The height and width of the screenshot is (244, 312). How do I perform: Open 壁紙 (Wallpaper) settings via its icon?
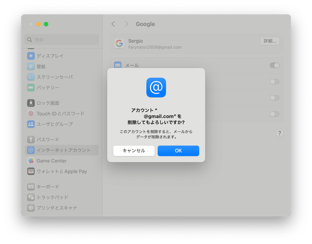click(x=31, y=66)
